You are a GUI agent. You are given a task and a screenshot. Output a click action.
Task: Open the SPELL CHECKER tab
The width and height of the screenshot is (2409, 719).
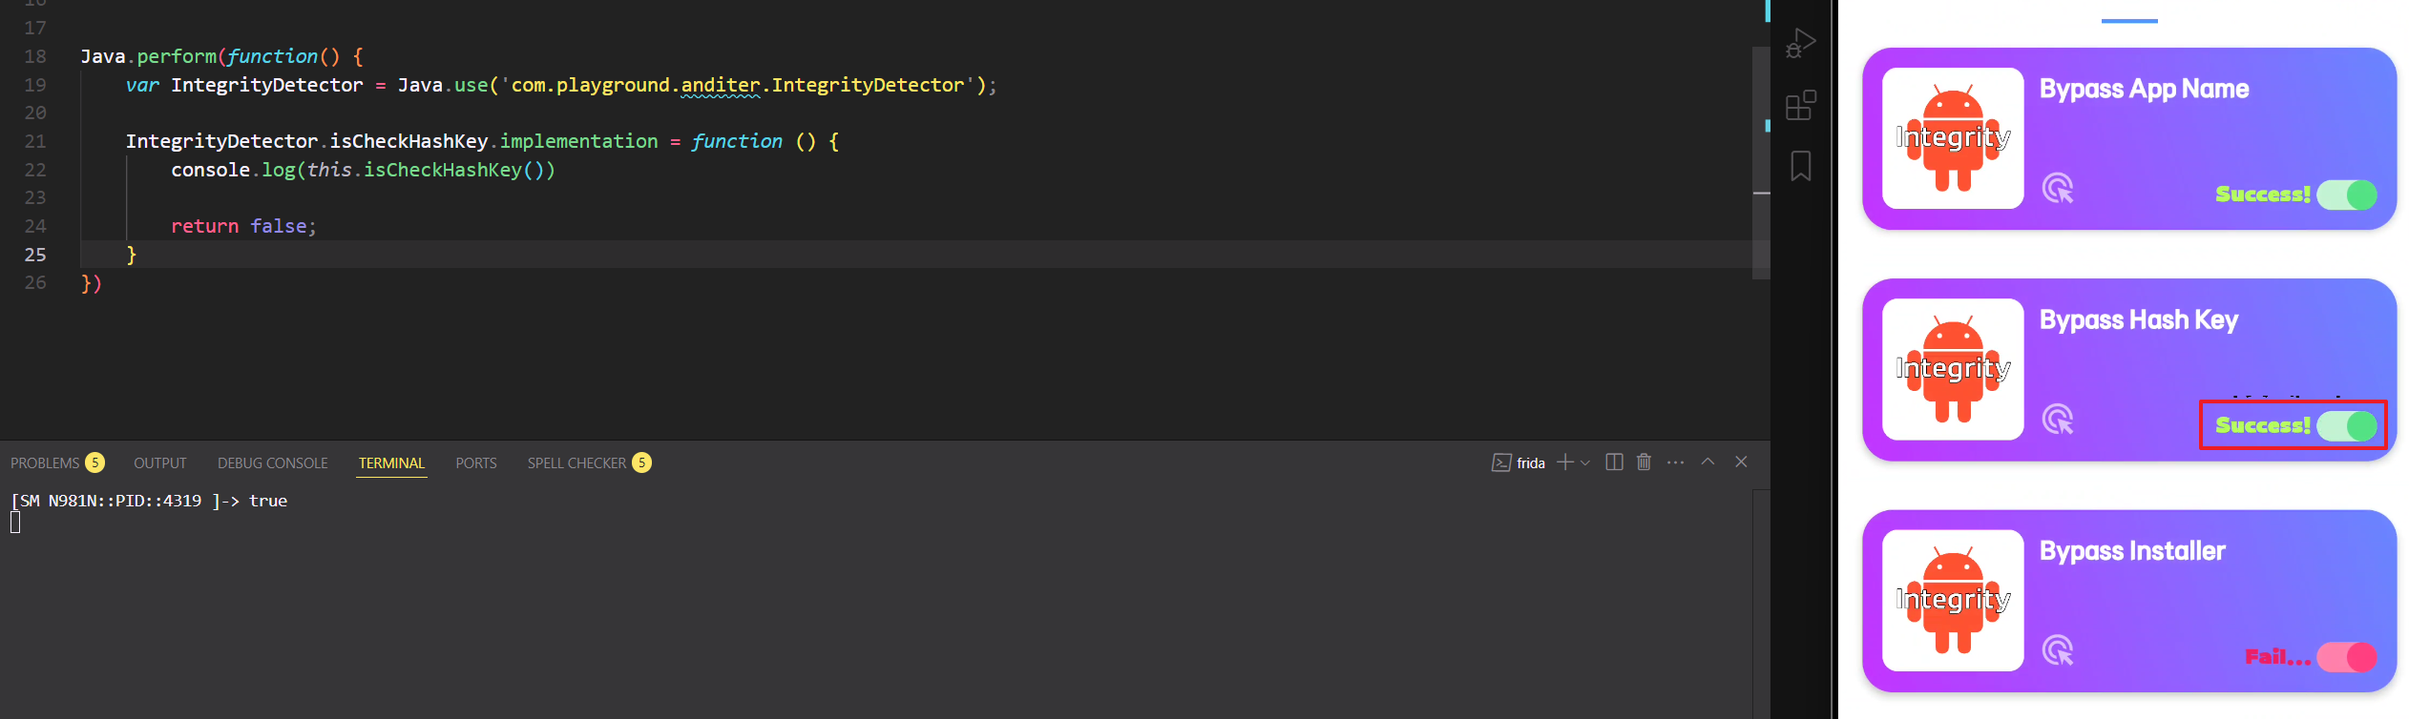point(589,462)
